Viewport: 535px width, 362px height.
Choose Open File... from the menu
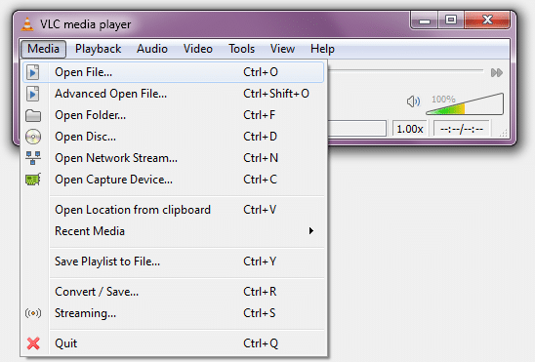click(174, 72)
